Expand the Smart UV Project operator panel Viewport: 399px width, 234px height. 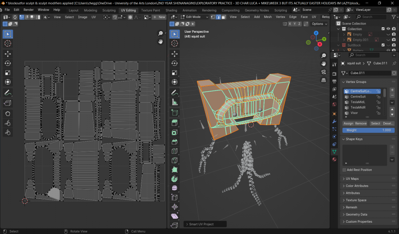click(205, 224)
